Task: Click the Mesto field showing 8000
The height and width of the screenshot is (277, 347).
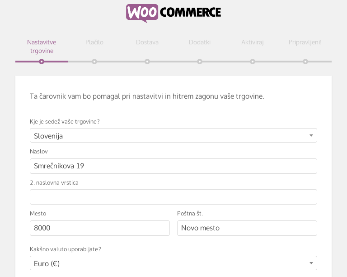Action: (x=100, y=228)
